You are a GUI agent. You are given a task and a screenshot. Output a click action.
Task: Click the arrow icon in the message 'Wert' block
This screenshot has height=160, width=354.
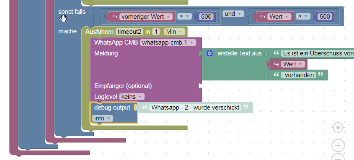coord(276,64)
